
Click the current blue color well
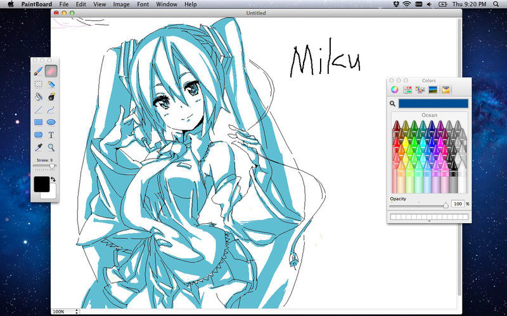(x=433, y=104)
